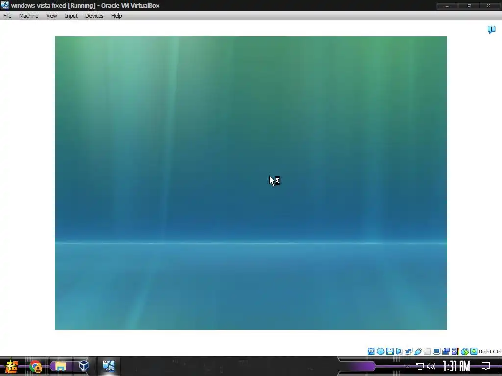Open the Help menu

[116, 16]
